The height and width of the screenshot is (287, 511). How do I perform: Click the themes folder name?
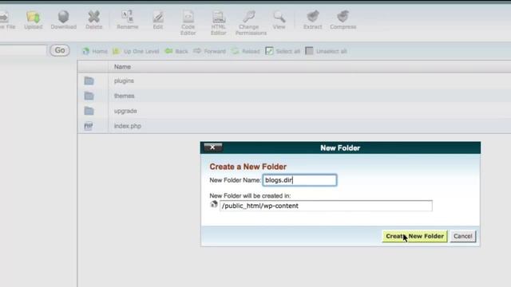click(x=125, y=96)
